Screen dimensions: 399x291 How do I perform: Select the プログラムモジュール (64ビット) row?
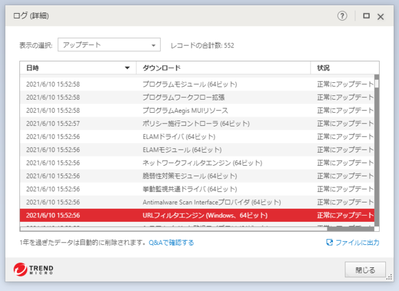(197, 84)
